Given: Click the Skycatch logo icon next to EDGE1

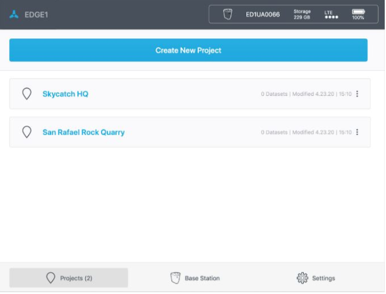Looking at the screenshot, I should coord(14,15).
